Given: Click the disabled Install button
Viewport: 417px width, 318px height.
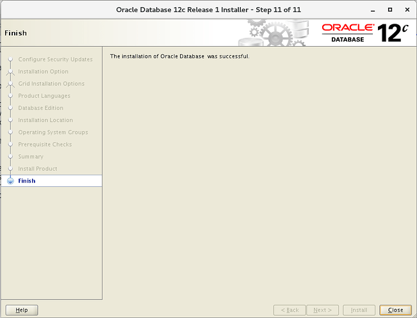Looking at the screenshot, I should pyautogui.click(x=359, y=310).
